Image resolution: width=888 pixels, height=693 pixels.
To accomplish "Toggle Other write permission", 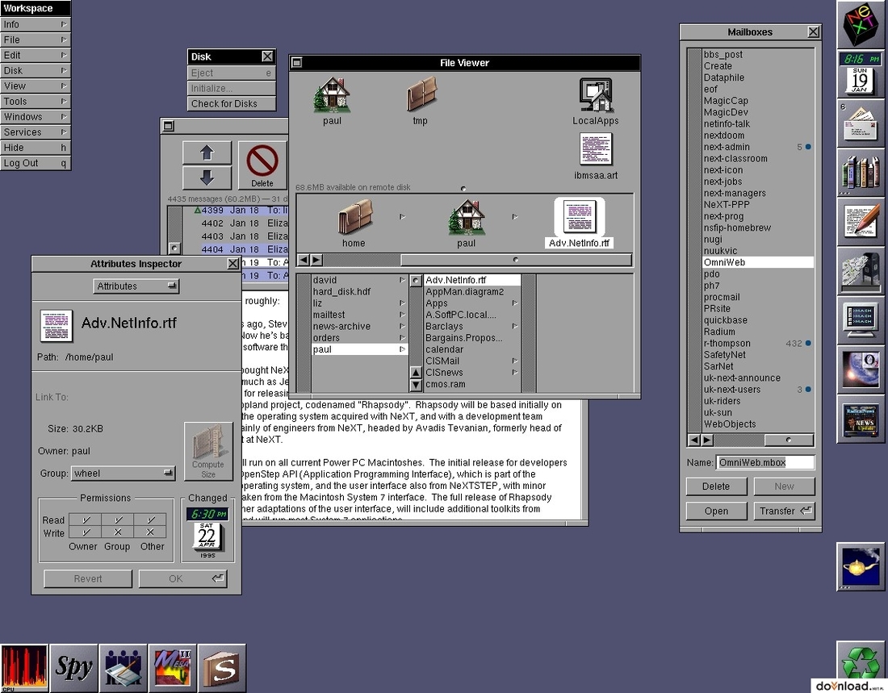I will [x=150, y=532].
